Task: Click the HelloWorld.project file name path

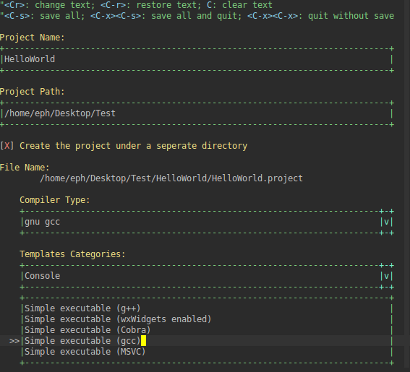Action: [x=171, y=178]
